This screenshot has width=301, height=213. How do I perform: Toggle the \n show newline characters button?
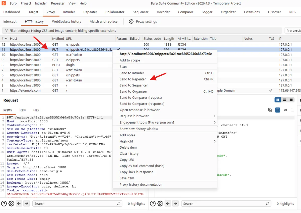coord(285,110)
